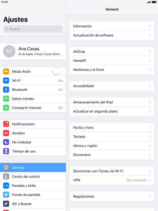Tap the Compartir Internet link icon

(6, 108)
